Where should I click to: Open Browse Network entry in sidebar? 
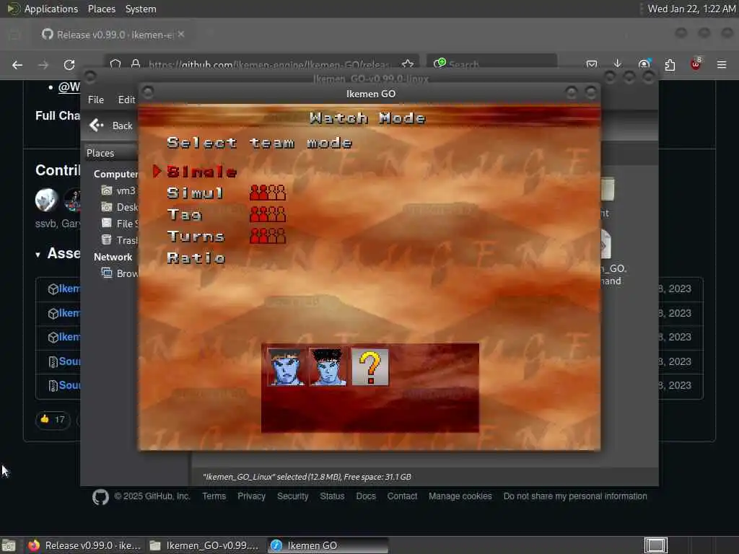coord(120,273)
